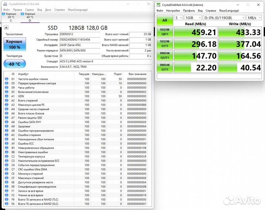Select drive C: status icon in CrystalDiskInfo
Screen dimensions: 265x210
[x=4, y=14]
